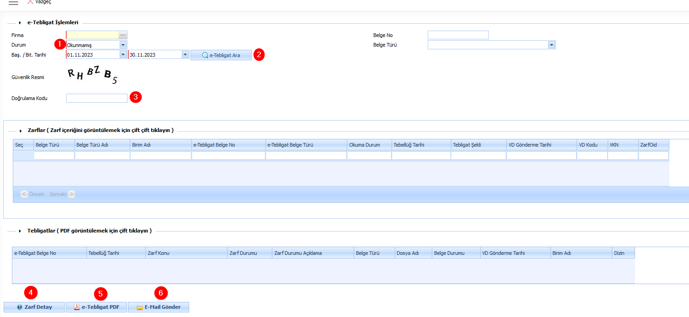Click filter box under VD Kodu

pos(592,156)
